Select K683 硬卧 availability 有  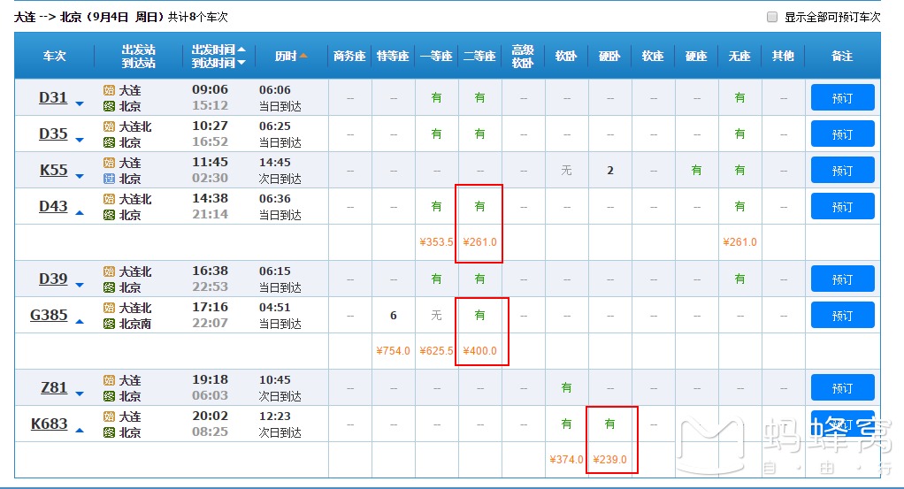click(610, 424)
